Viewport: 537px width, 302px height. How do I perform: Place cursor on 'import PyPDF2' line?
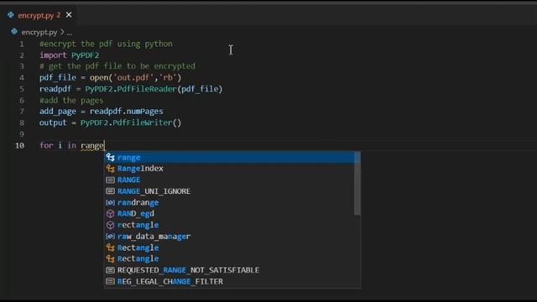coord(70,55)
